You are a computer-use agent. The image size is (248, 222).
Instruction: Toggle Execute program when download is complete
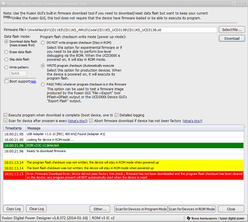click(x=6, y=115)
